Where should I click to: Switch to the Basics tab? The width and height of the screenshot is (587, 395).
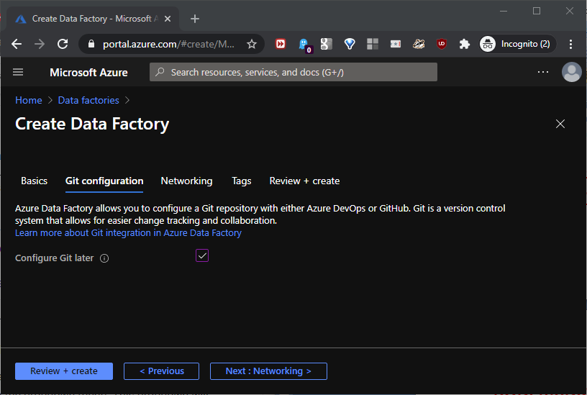point(34,181)
